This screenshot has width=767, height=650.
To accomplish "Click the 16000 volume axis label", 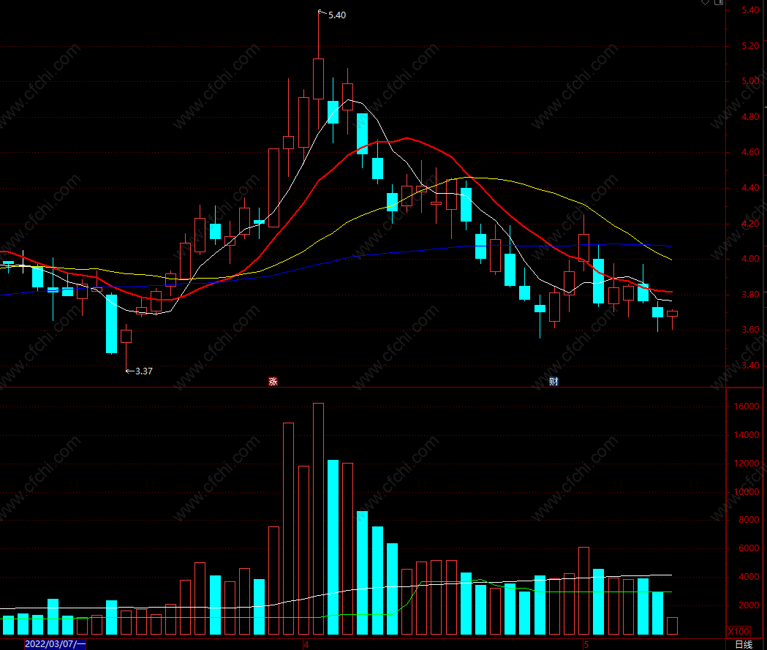I will pyautogui.click(x=746, y=407).
